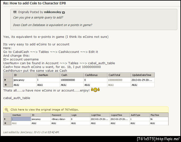Select the NULL cell under Cash column
Image resolution: width=181 pixels, height=142 pixels.
(72, 85)
